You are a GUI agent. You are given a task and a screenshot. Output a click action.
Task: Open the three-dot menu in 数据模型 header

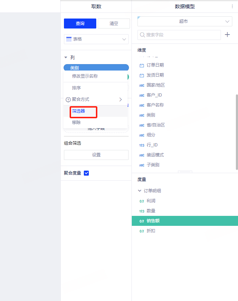click(233, 6)
